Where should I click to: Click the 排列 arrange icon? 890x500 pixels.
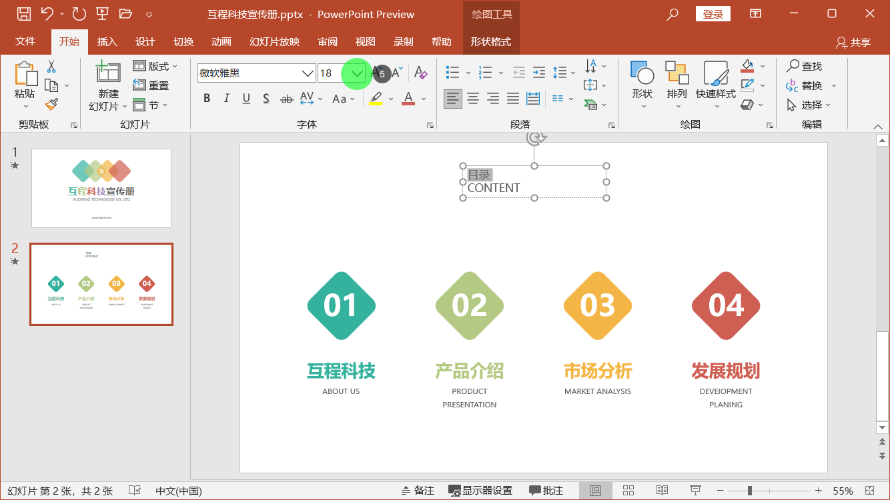point(677,73)
